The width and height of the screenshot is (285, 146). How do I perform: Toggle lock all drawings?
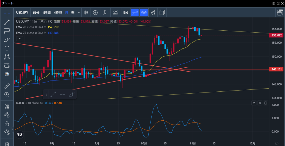pos(7,123)
